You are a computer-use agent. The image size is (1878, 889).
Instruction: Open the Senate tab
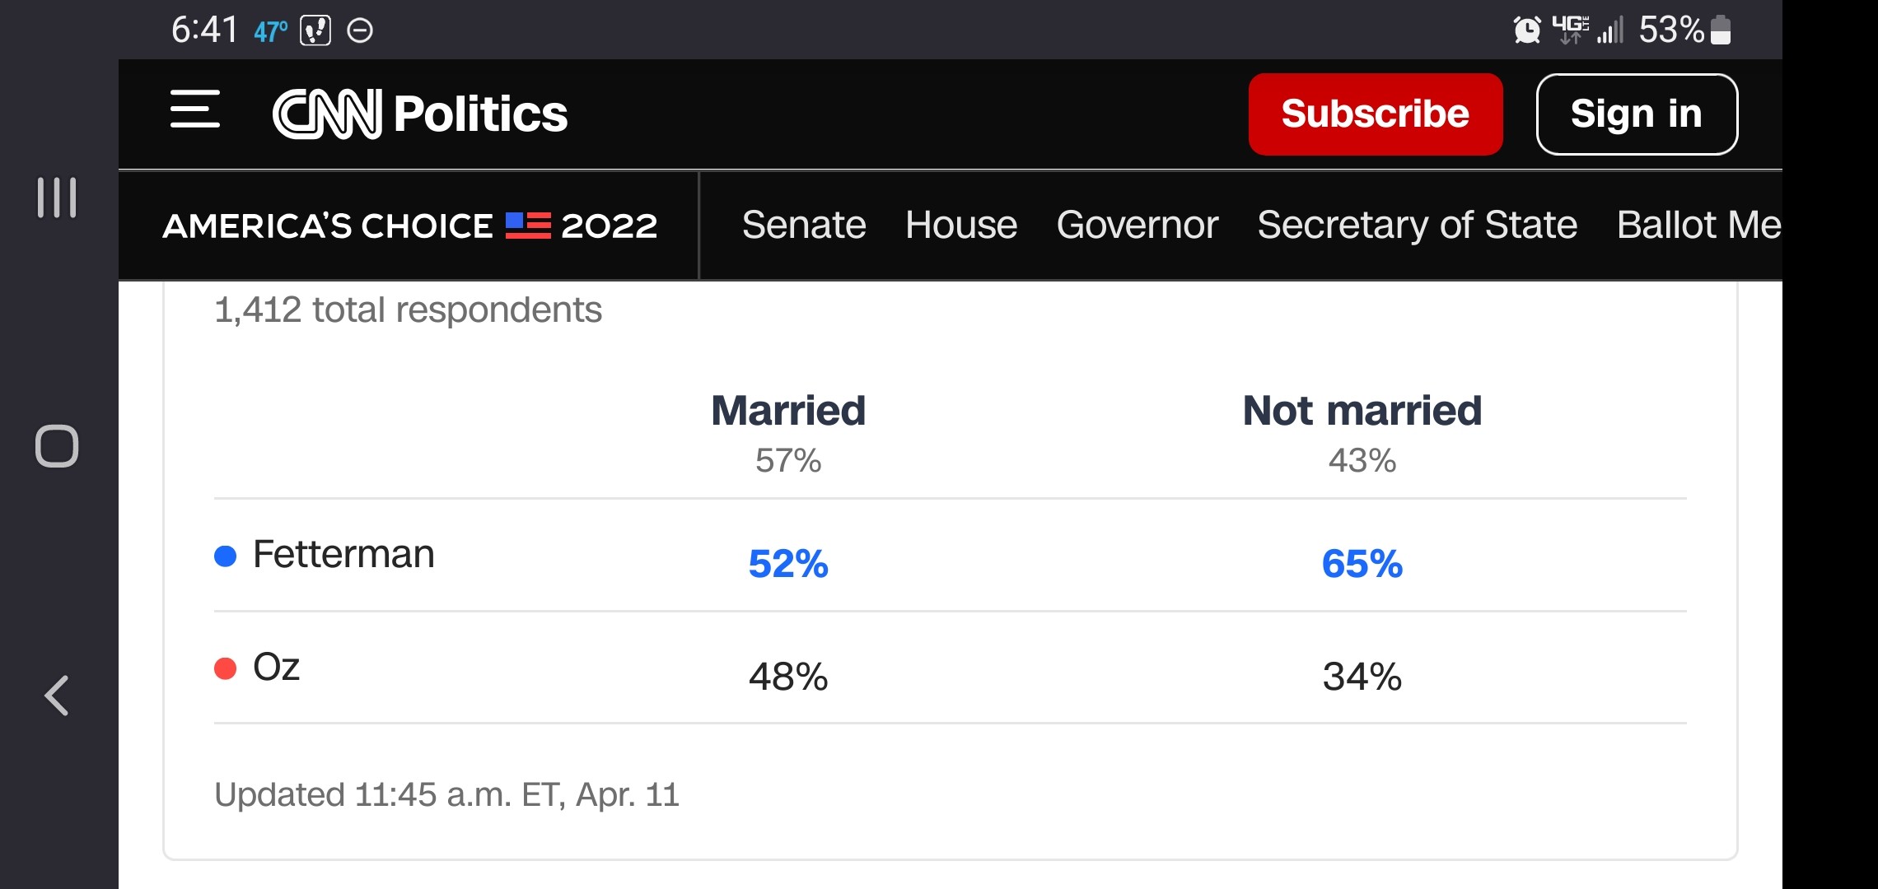[803, 225]
